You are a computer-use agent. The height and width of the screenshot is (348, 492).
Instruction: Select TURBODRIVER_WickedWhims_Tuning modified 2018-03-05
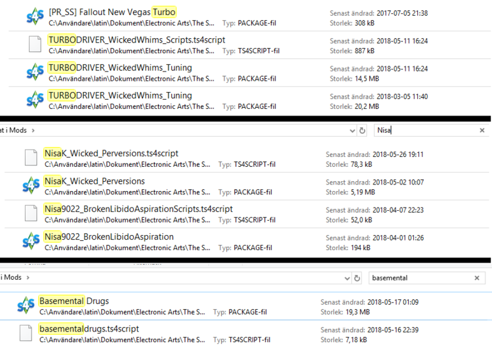point(120,95)
